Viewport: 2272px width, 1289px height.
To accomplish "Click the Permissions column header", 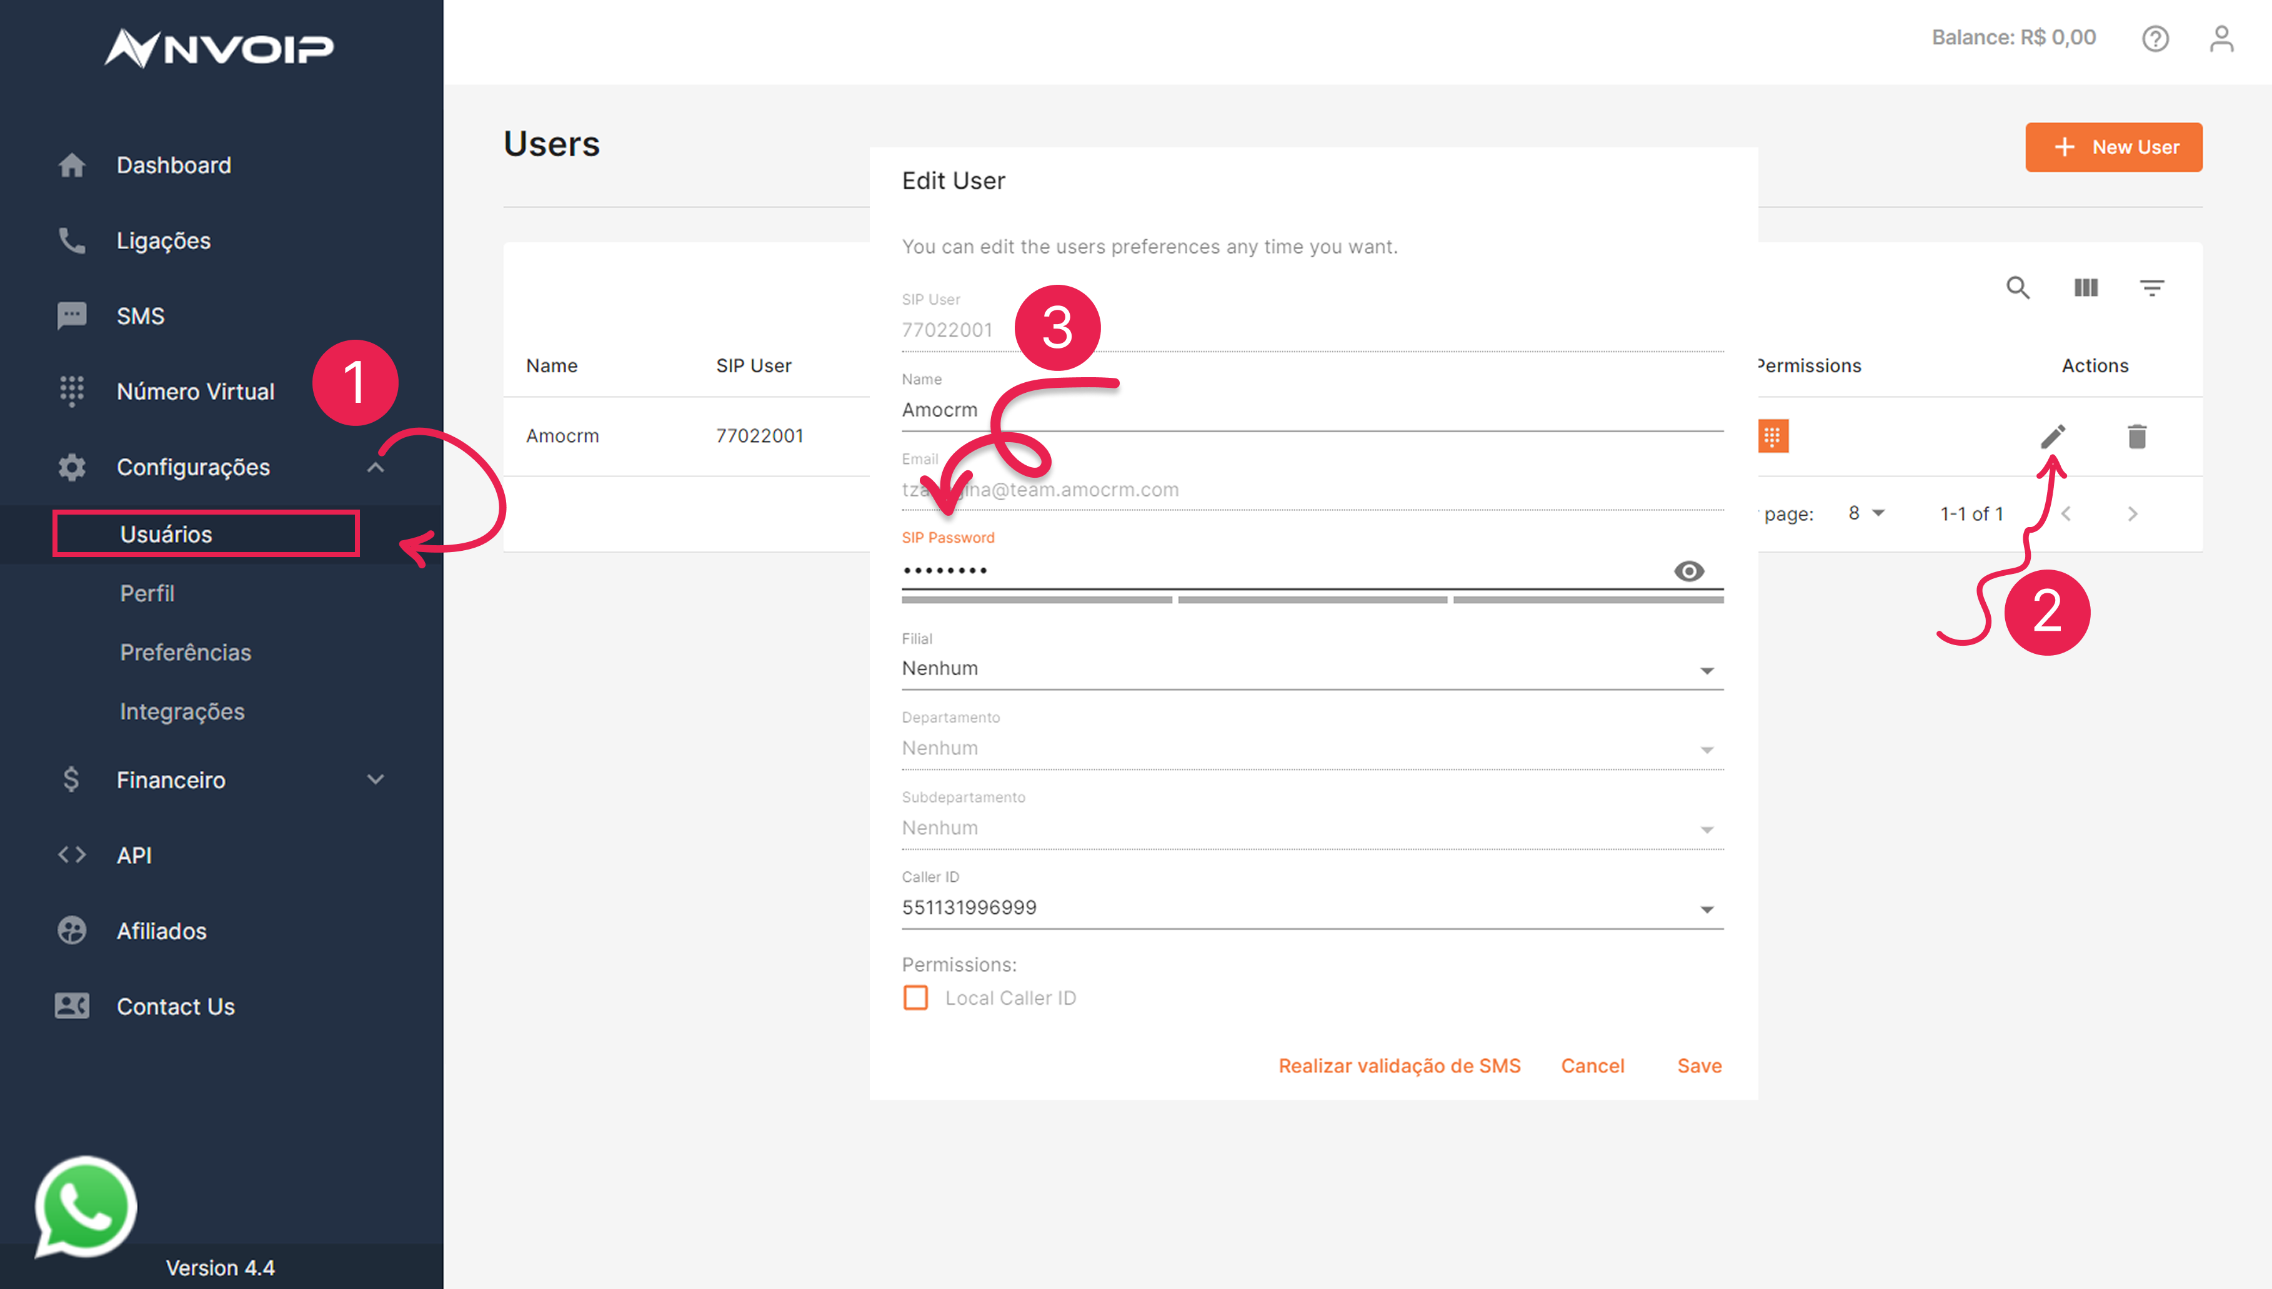I will click(x=1810, y=365).
